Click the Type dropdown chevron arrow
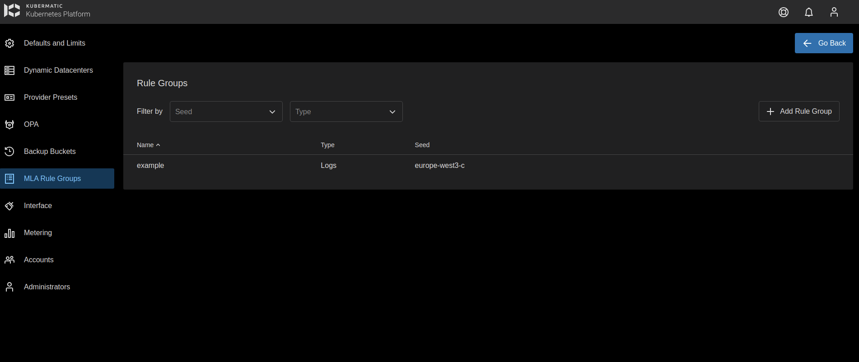Viewport: 859px width, 362px height. (392, 112)
